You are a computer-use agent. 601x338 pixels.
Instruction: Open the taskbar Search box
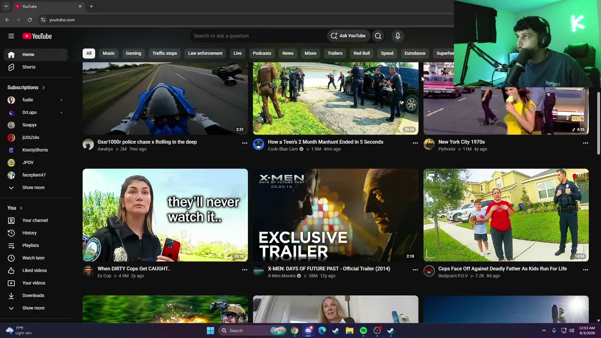tap(253, 330)
